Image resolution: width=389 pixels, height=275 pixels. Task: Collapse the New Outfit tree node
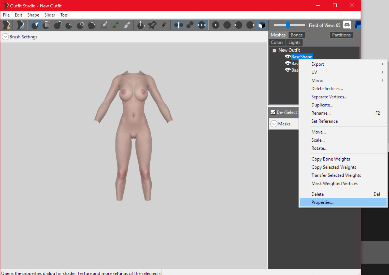click(274, 50)
